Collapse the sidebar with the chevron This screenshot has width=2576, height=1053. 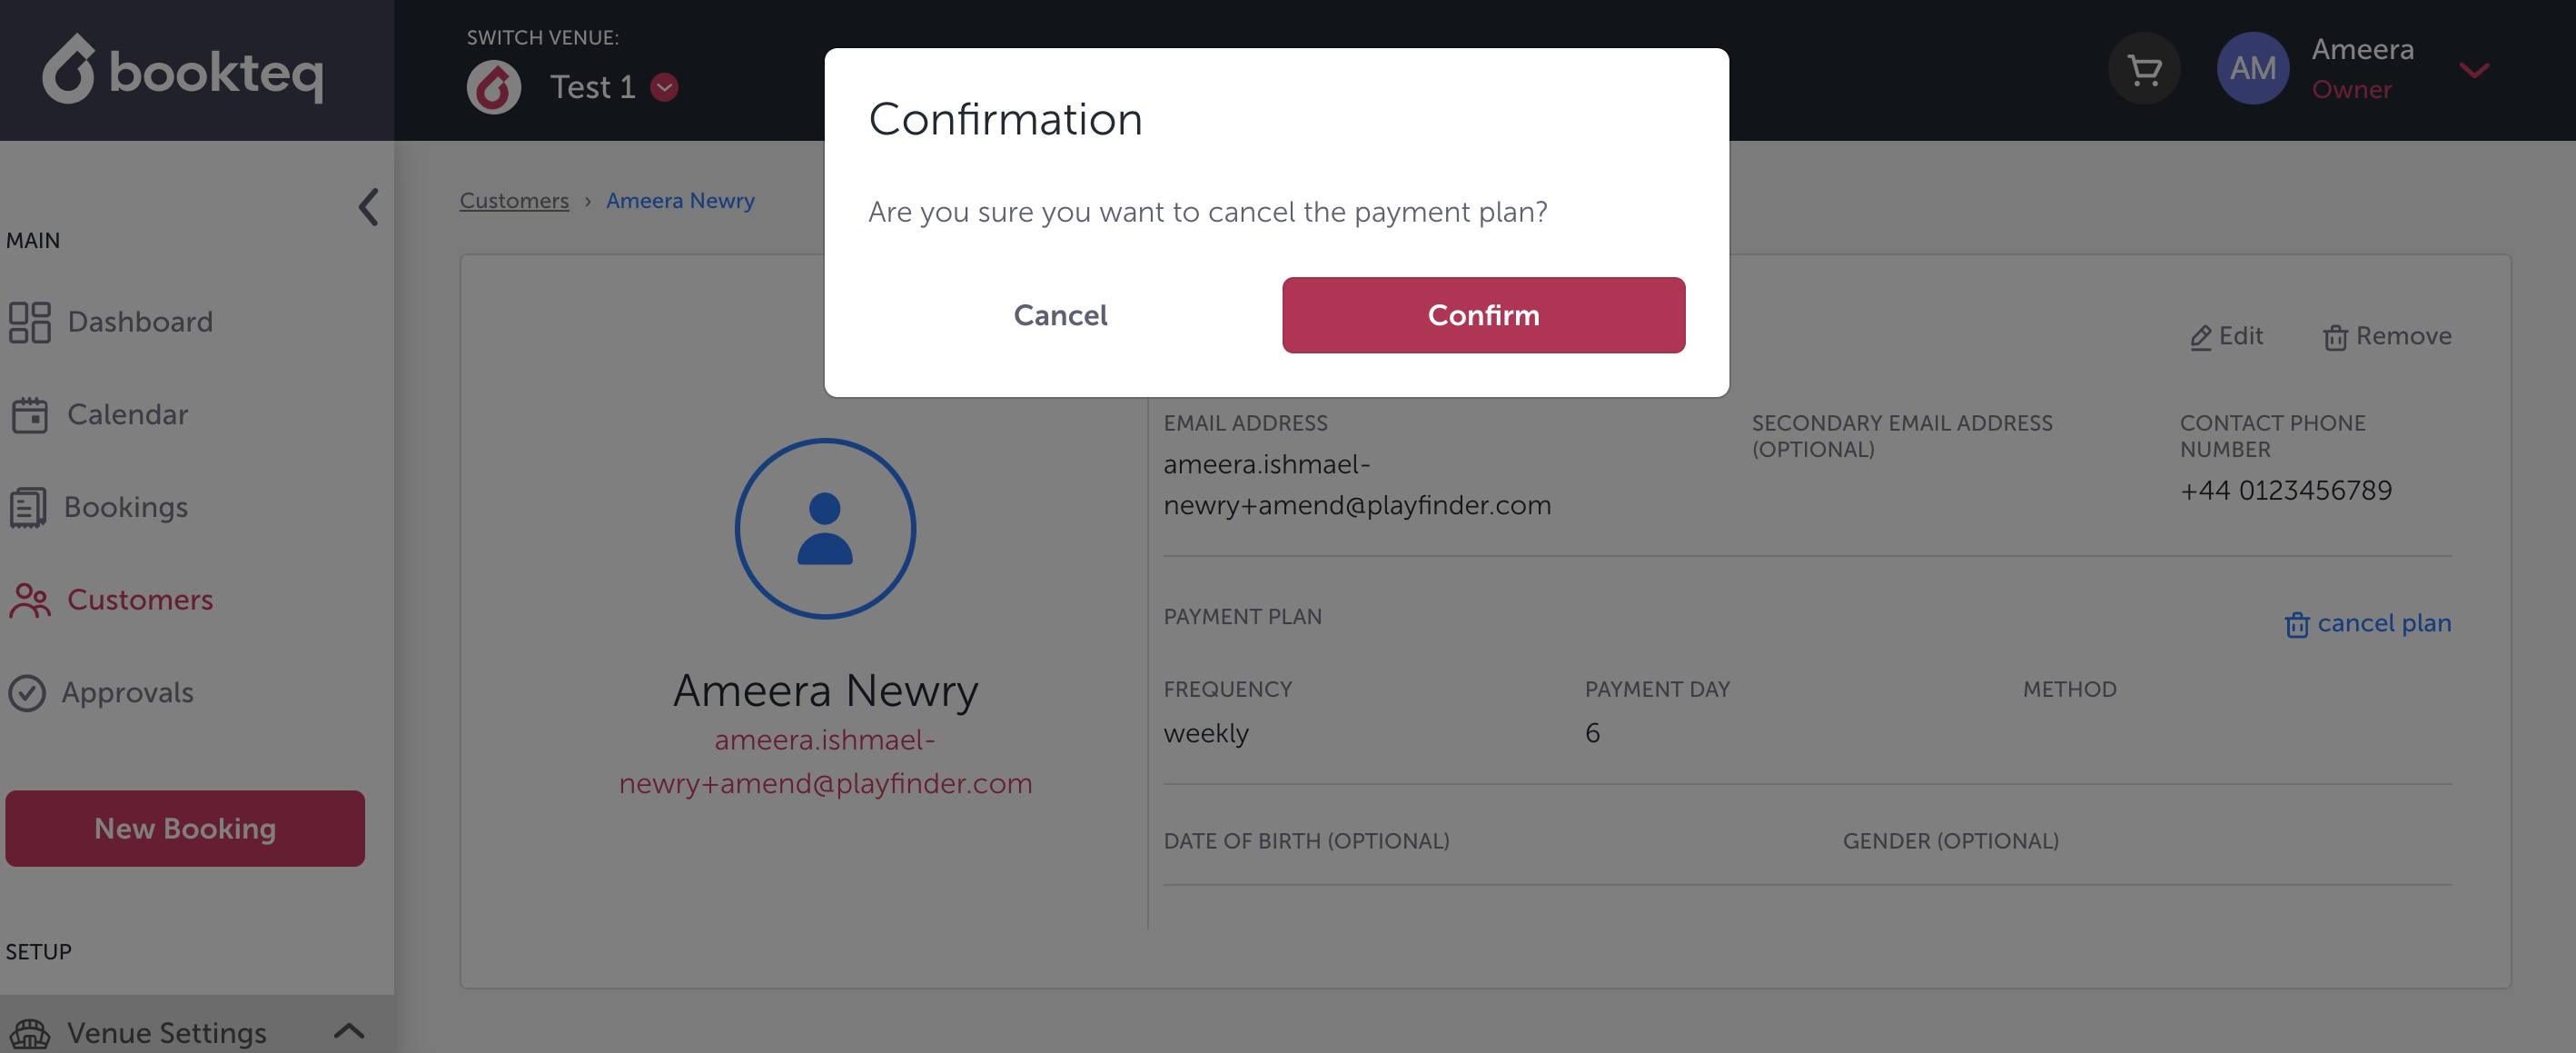[368, 207]
